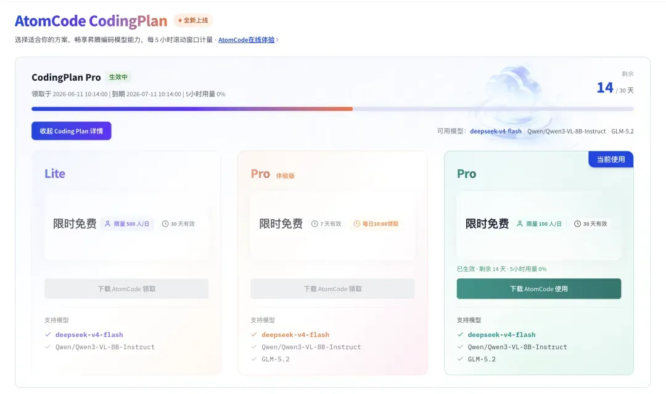The image size is (666, 394).
Task: Click the person icon in Lite plan limit badge
Action: (x=108, y=223)
